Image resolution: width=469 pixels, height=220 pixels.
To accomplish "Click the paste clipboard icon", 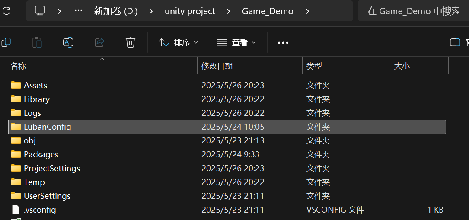I will 38,42.
